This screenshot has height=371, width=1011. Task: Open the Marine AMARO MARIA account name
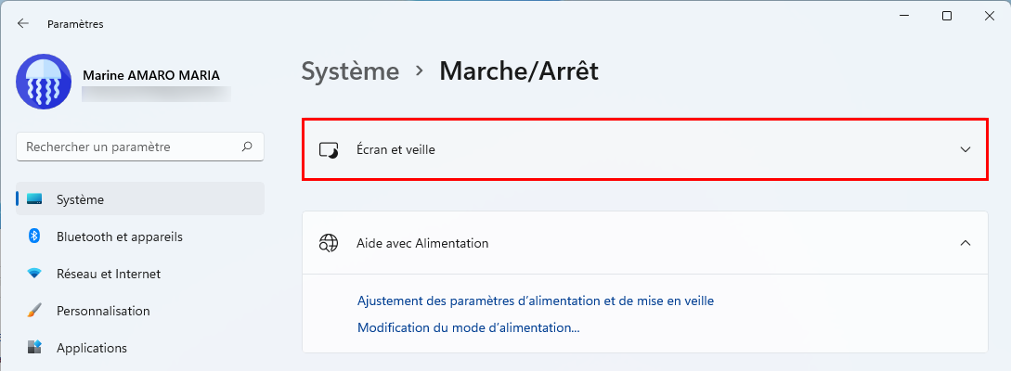[x=151, y=75]
